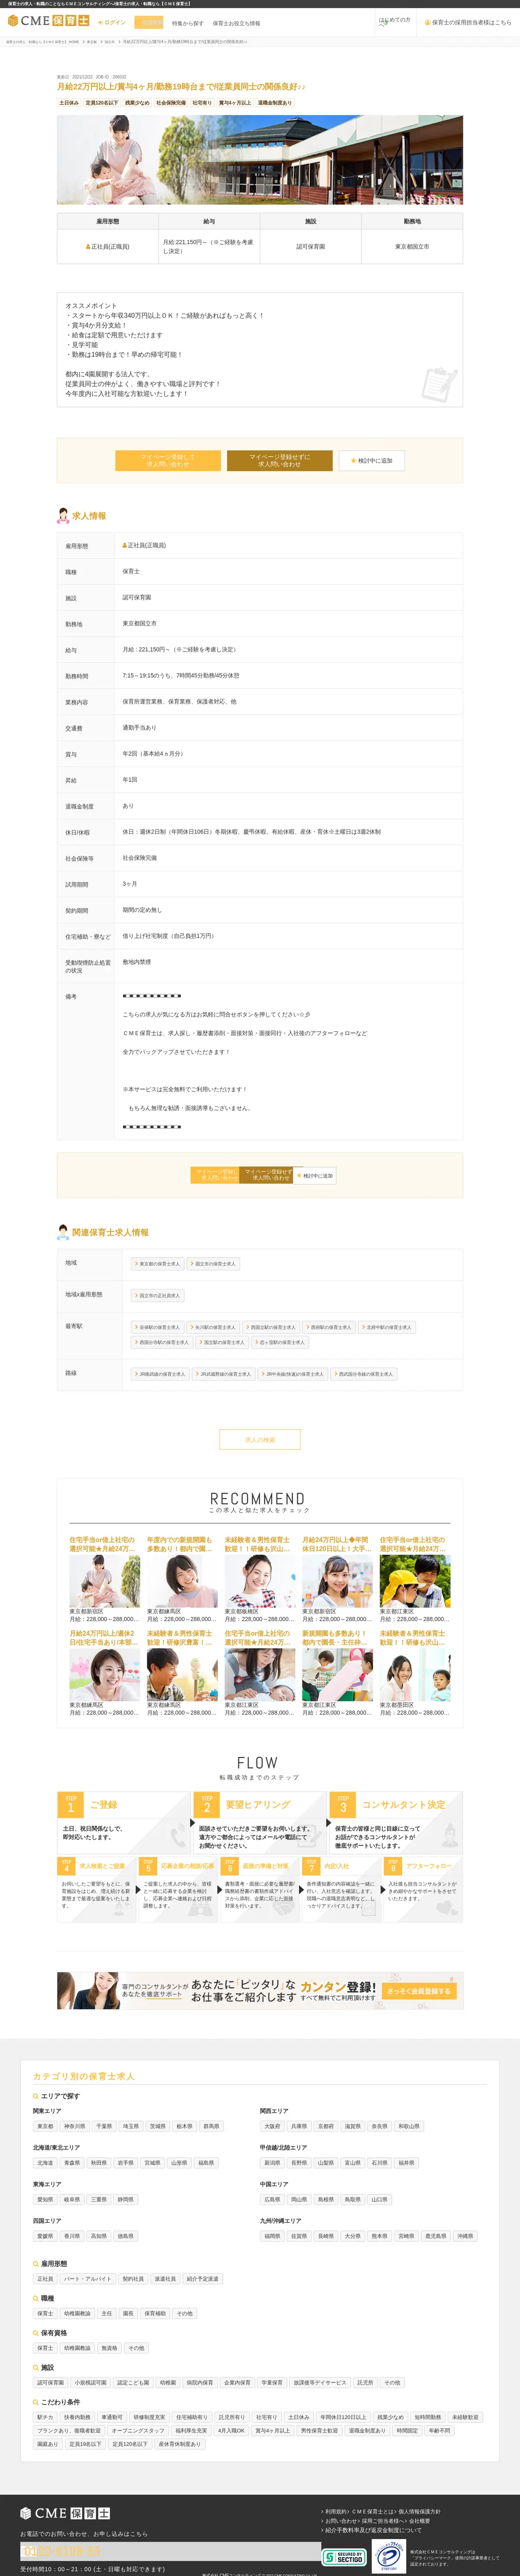Click lower 検討中に追加 button above related jobs
This screenshot has height=2576, width=520.
(x=315, y=1176)
